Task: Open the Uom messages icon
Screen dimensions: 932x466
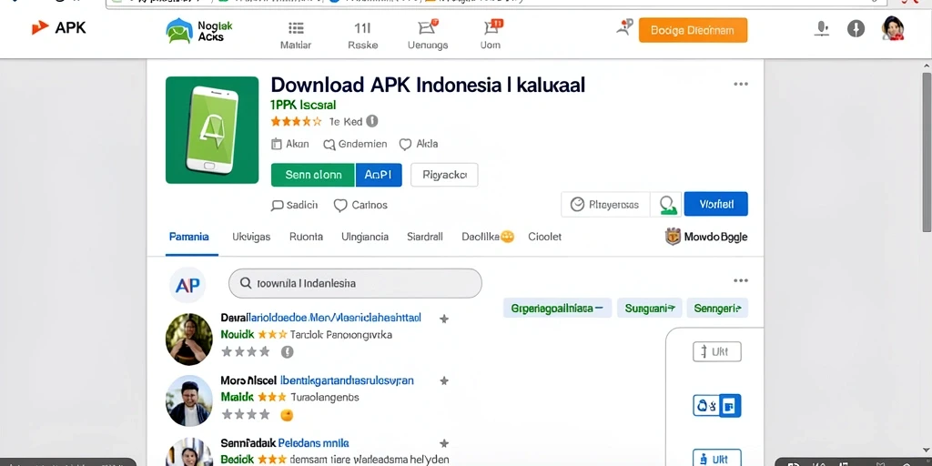Action: [x=492, y=26]
